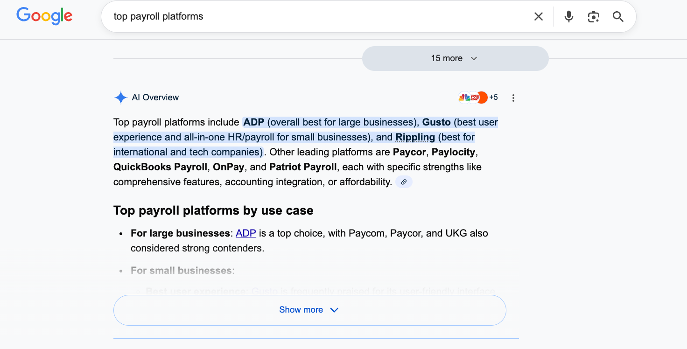
Task: Click the AI Overview sparkle icon
Action: [x=120, y=98]
